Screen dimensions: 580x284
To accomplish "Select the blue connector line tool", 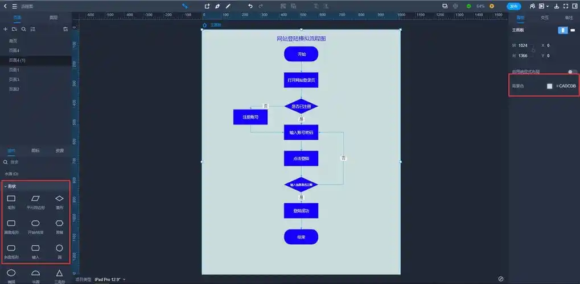I will 185,6.
